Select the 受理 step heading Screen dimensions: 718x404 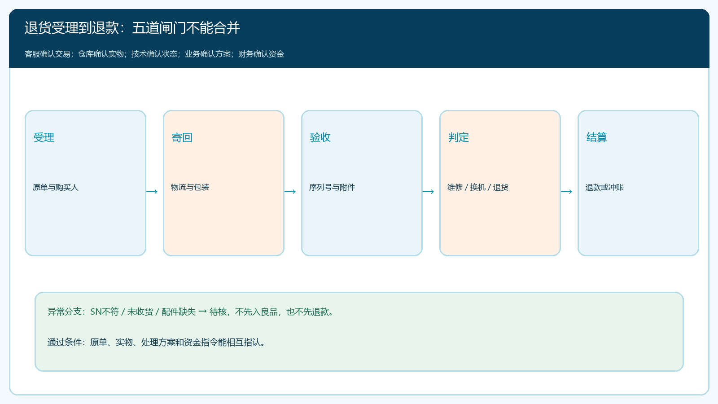(44, 137)
